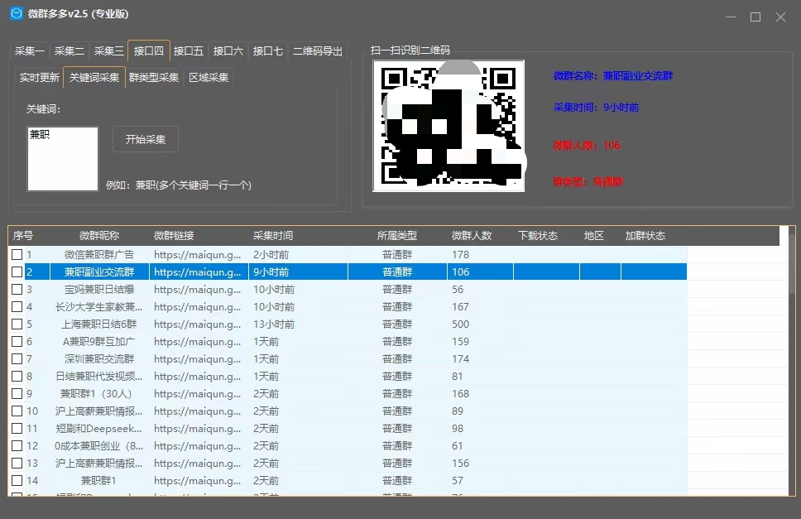The height and width of the screenshot is (519, 801).
Task: Select checkbox beside row 13
Action: [17, 464]
